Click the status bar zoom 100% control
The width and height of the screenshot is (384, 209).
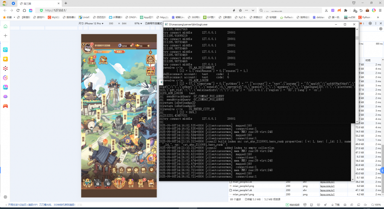pos(376,205)
